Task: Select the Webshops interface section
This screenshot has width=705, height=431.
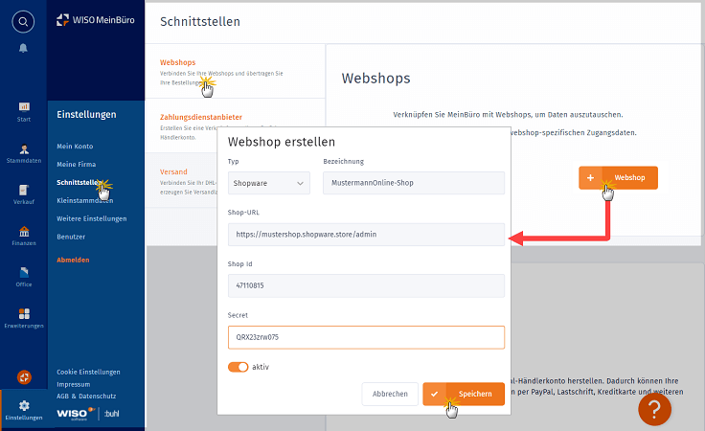Action: pos(235,72)
